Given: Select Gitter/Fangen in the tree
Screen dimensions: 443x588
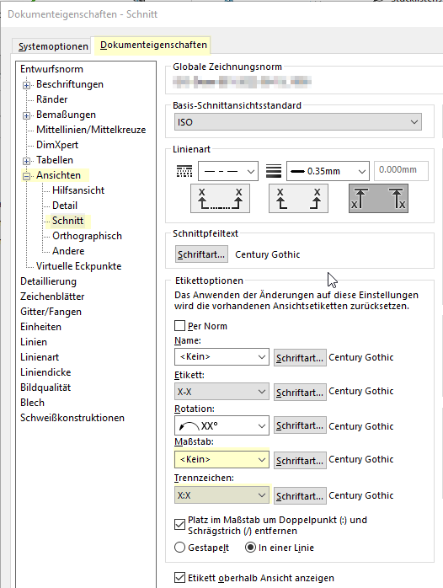Looking at the screenshot, I should (x=51, y=312).
